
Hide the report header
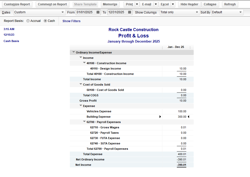(189, 4)
